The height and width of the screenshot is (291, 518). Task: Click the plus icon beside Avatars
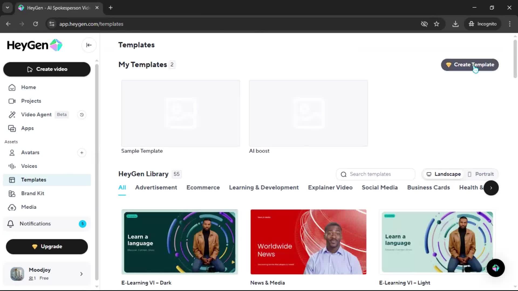click(x=82, y=153)
